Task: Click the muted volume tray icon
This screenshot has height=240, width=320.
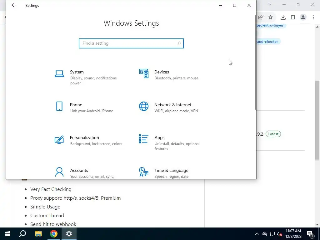Action: pos(279,234)
